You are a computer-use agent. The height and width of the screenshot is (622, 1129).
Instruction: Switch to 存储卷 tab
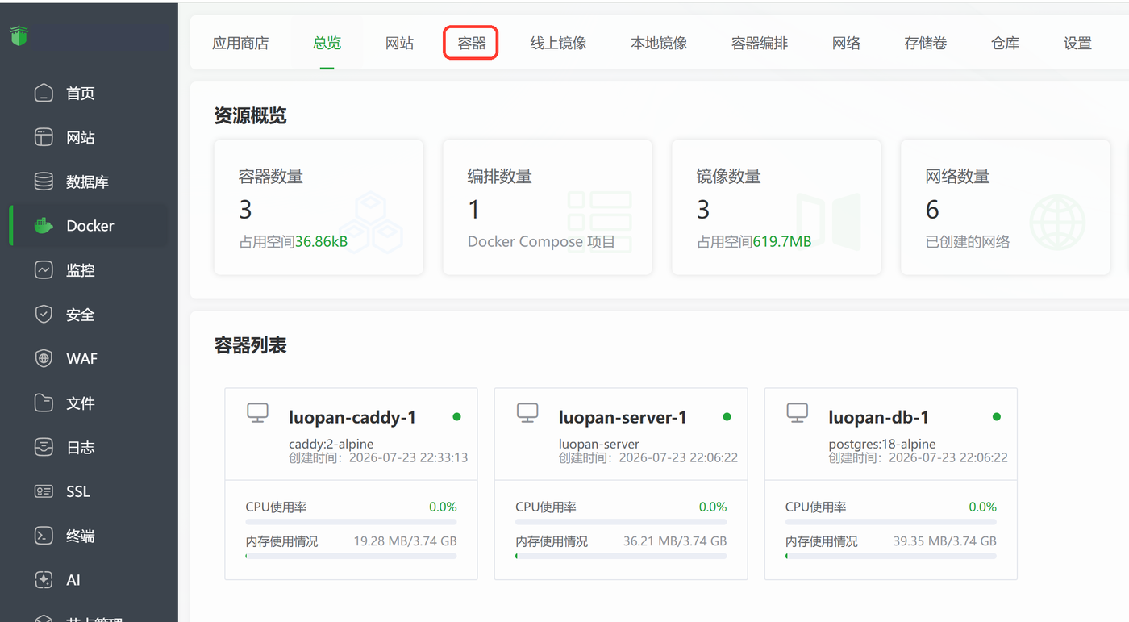(926, 44)
